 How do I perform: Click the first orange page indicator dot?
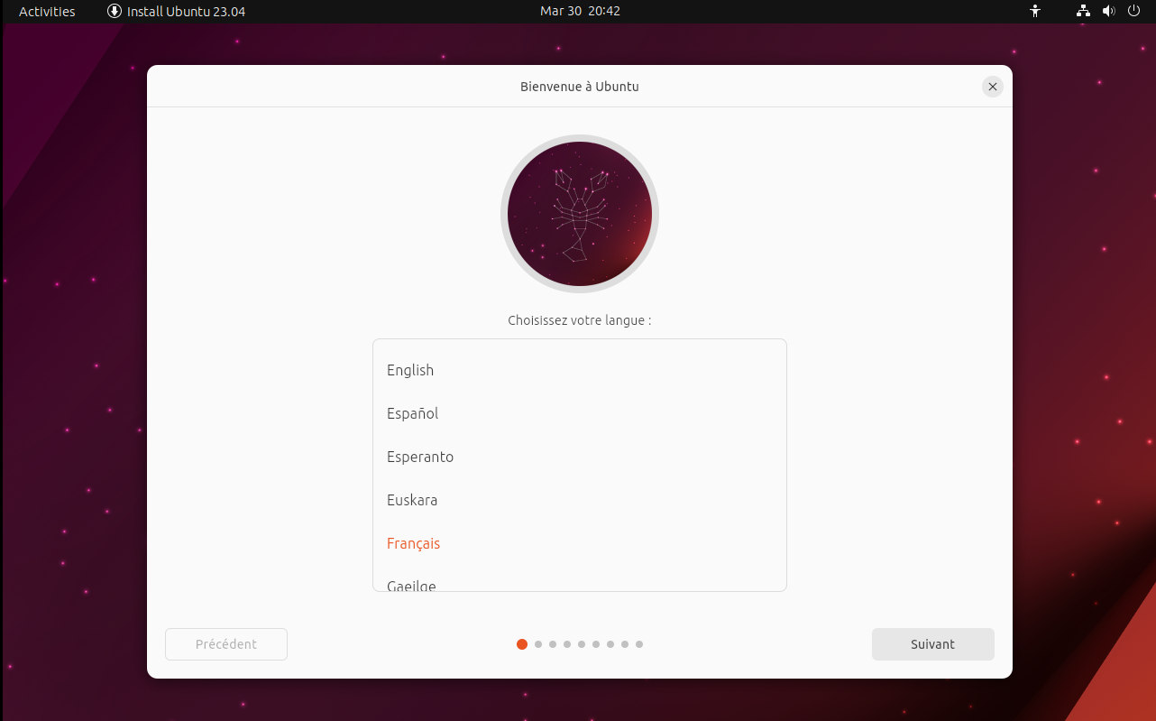point(522,644)
